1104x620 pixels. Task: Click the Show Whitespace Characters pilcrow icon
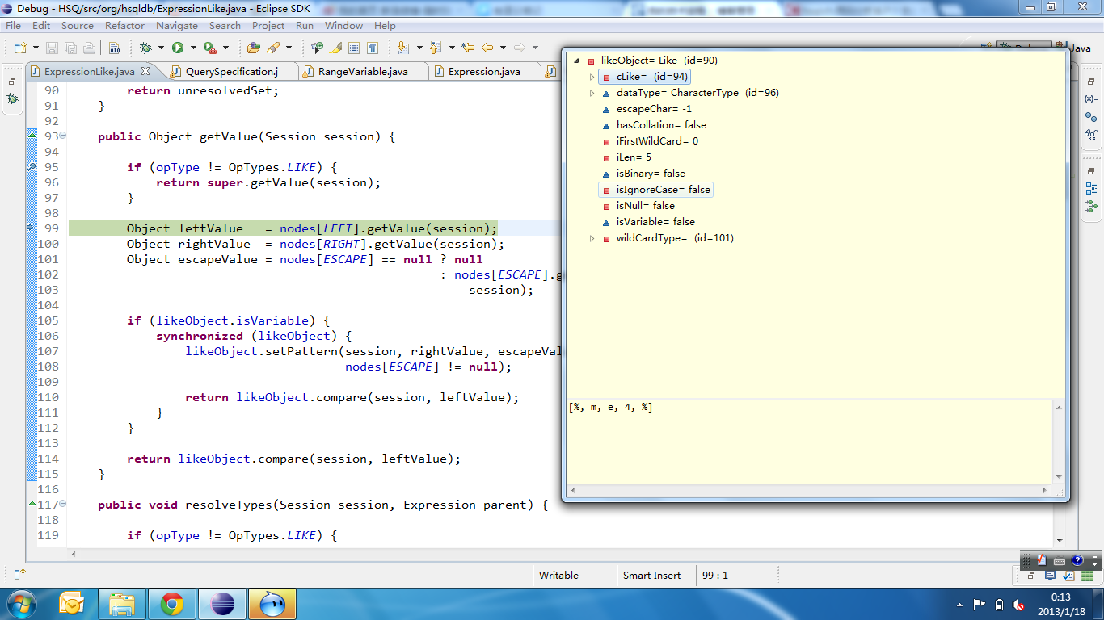tap(373, 48)
